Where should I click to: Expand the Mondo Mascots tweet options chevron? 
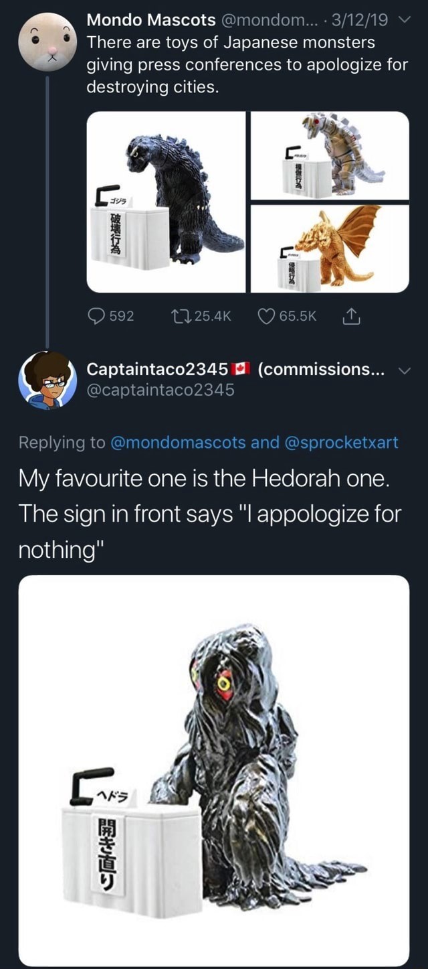(x=402, y=21)
